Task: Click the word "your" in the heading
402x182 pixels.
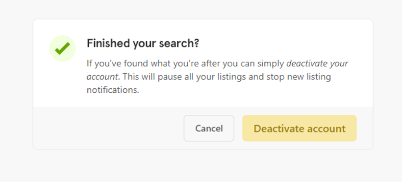Action: (145, 44)
